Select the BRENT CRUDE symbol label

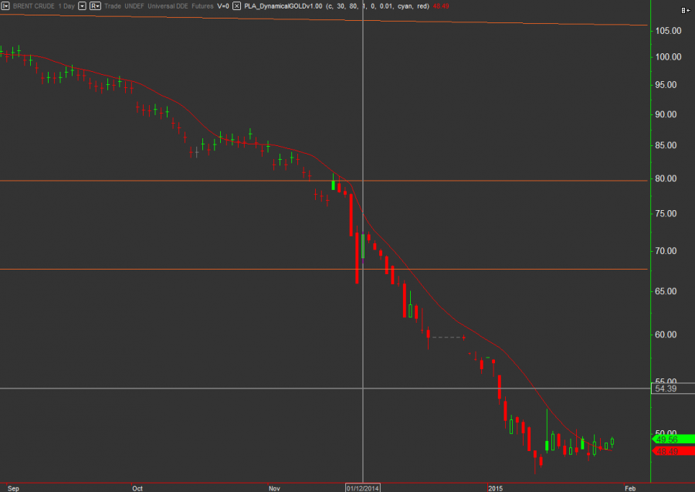point(33,5)
